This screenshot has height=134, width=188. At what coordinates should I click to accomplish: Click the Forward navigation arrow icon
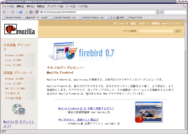tap(12, 12)
